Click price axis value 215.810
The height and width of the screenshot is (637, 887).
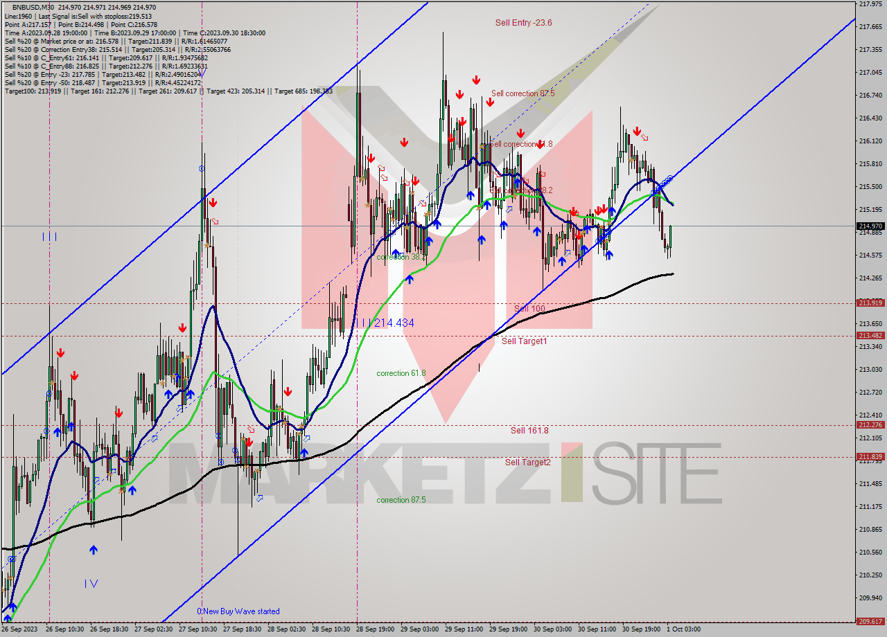870,163
